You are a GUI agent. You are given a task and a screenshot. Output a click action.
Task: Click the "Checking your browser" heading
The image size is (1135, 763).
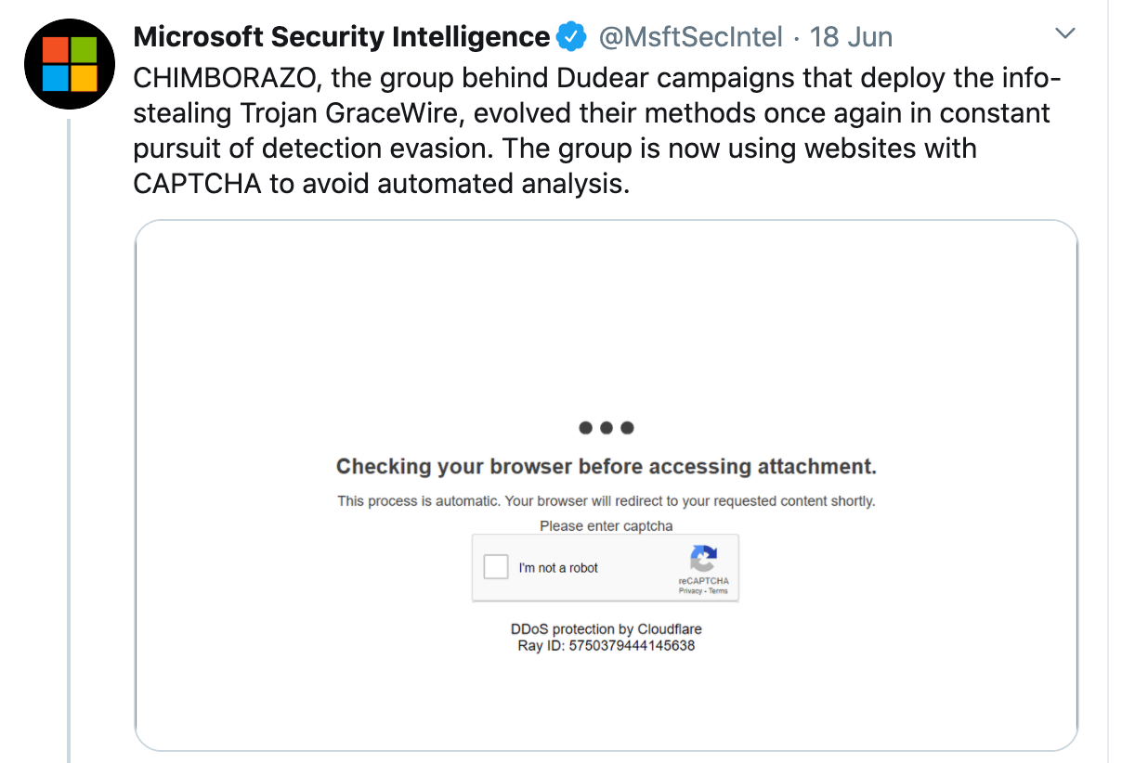click(606, 466)
